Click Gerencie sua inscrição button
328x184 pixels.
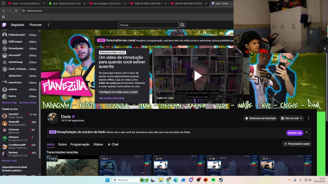[x=260, y=118]
